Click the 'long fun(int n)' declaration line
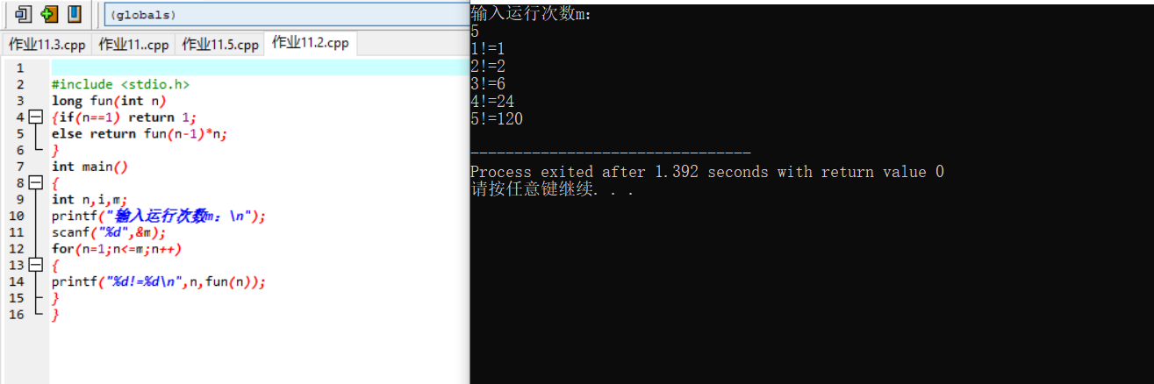Image resolution: width=1154 pixels, height=384 pixels. pyautogui.click(x=109, y=101)
